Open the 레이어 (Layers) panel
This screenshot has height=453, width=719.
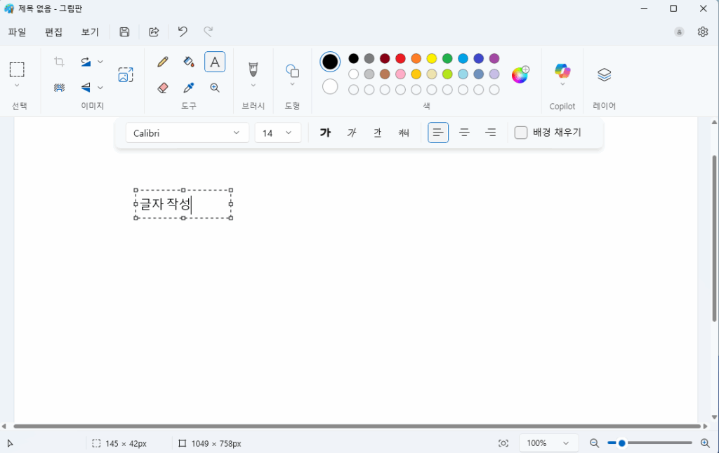pos(604,74)
